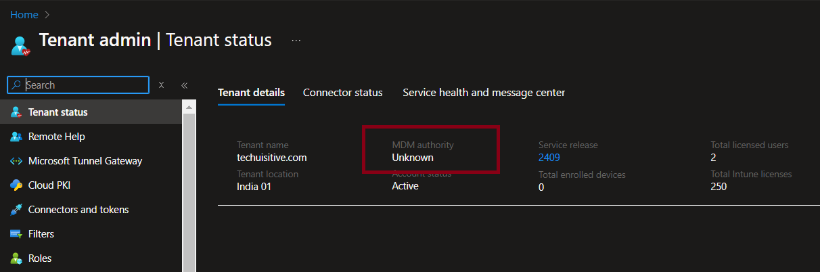The height and width of the screenshot is (274, 820).
Task: Click the Tenant admin header icon
Action: 21,45
